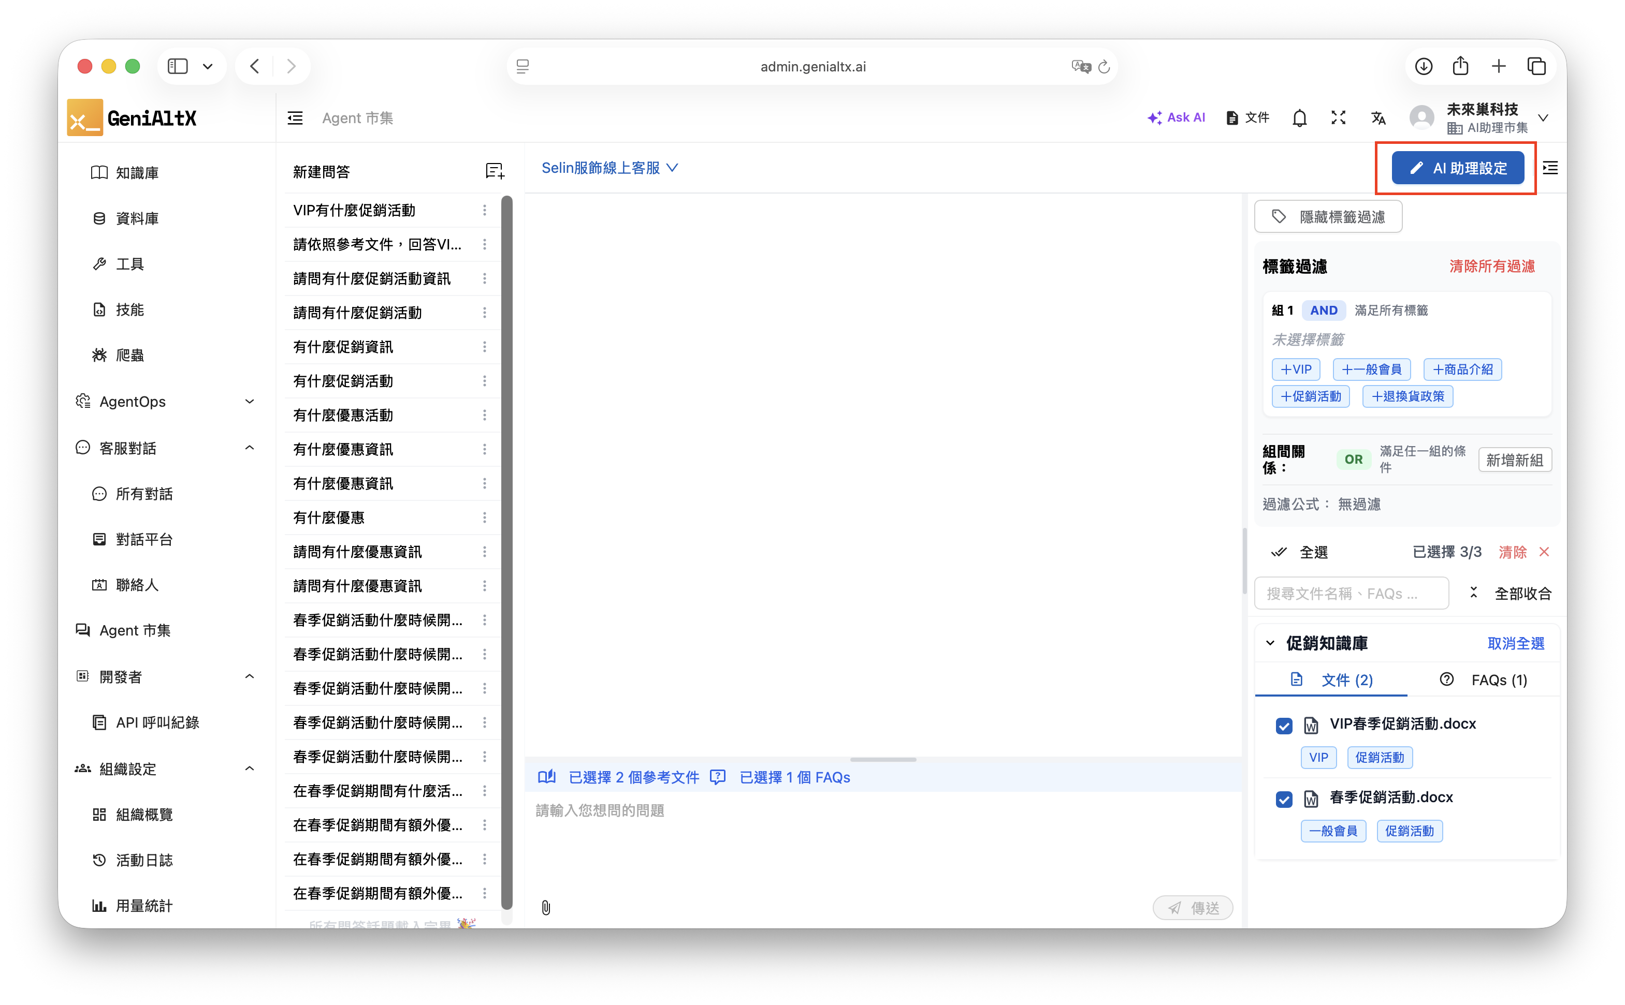Click the attachment paperclip icon
Image resolution: width=1625 pixels, height=1005 pixels.
545,907
